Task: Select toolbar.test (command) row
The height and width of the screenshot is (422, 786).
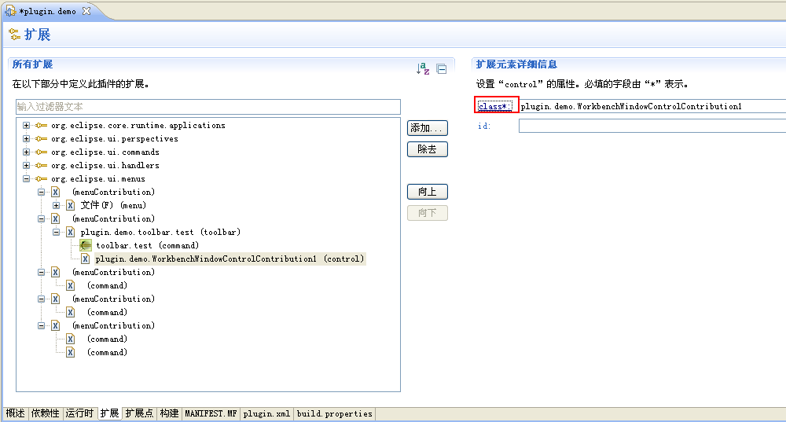Action: 148,246
